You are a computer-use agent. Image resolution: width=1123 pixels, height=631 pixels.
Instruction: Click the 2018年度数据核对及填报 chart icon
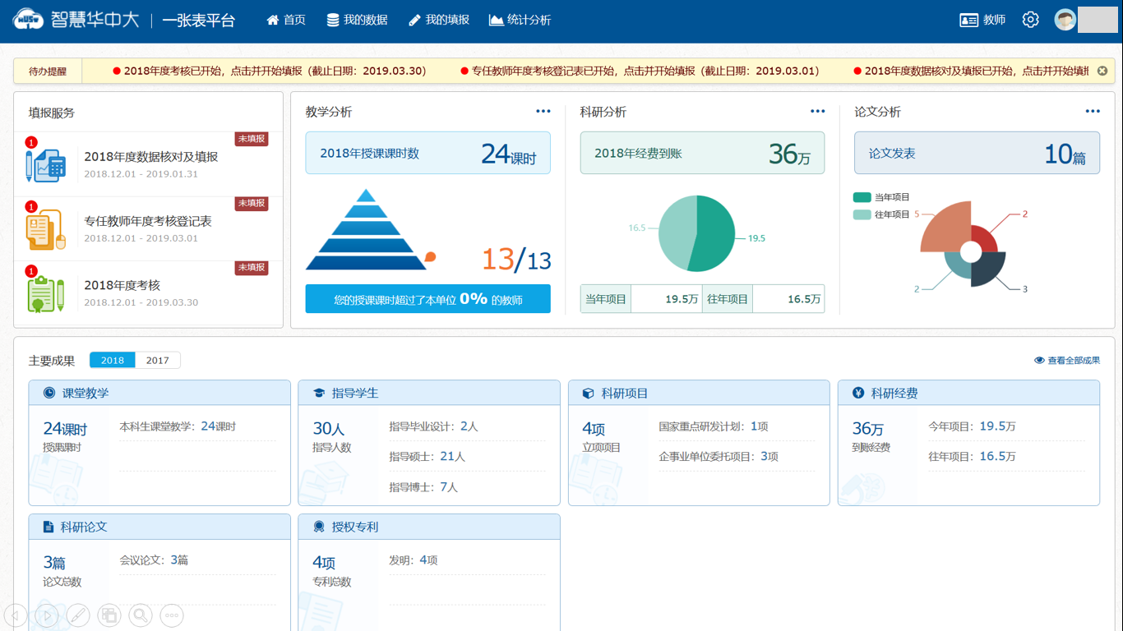pyautogui.click(x=45, y=165)
